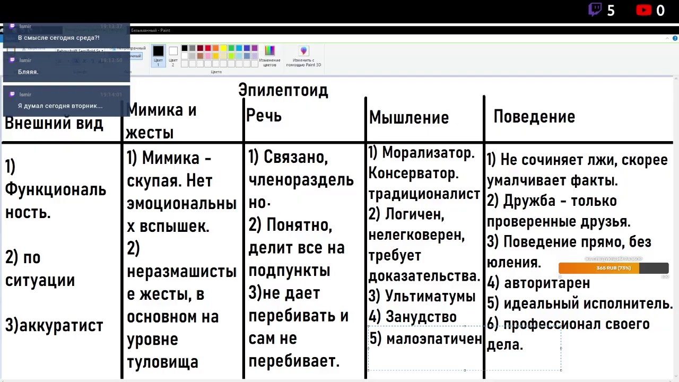
Task: Pick the gold palette swatch
Action: tap(215, 56)
